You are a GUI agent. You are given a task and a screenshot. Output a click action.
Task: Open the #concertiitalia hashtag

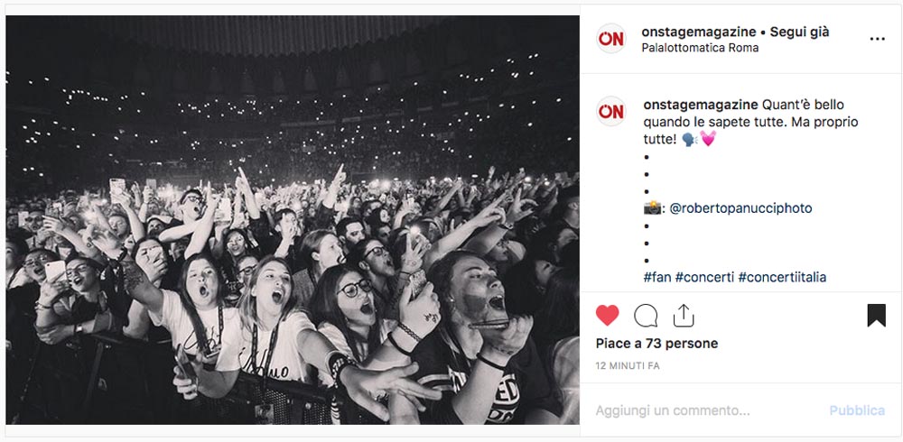pyautogui.click(x=782, y=278)
